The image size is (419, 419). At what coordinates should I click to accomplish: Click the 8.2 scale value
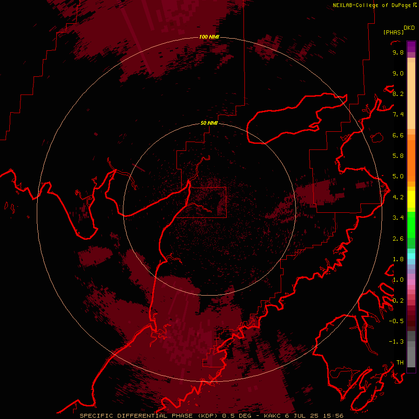(x=398, y=94)
